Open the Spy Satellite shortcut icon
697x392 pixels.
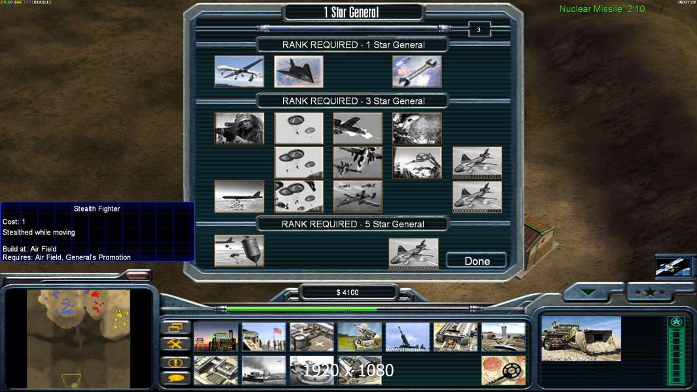click(x=673, y=267)
